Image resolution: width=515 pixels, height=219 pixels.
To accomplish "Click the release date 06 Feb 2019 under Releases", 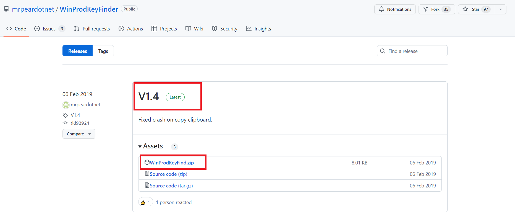I will [x=77, y=94].
